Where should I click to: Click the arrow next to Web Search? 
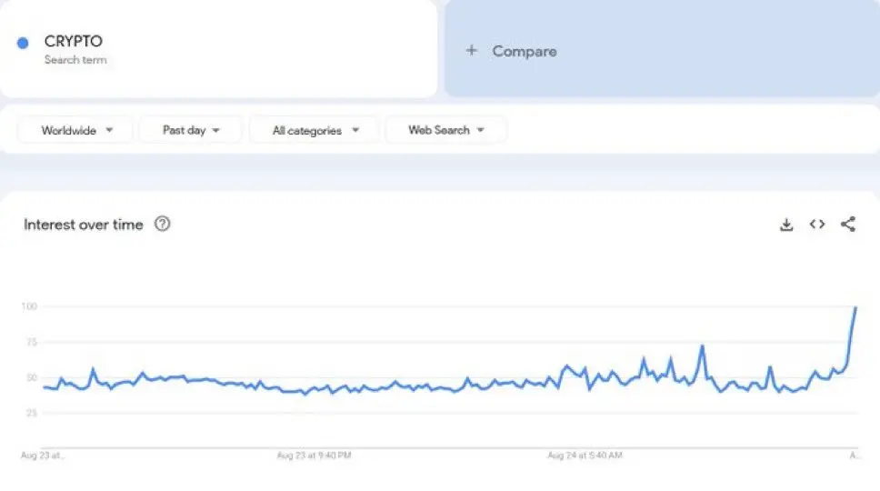(x=480, y=130)
